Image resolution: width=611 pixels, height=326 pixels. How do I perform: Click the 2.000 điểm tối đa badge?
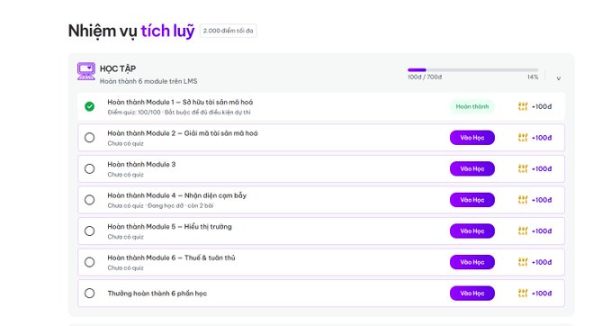click(228, 31)
